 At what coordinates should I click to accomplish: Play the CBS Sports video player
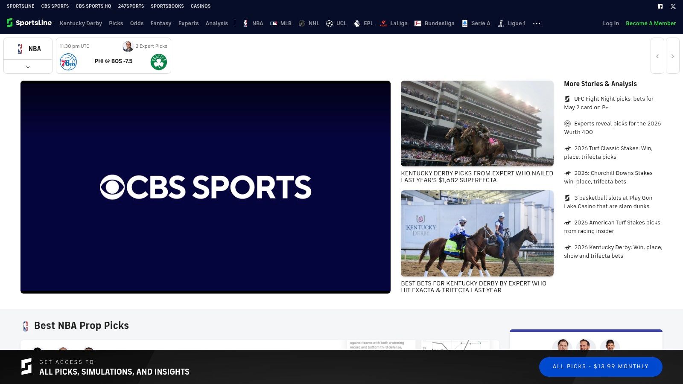pyautogui.click(x=205, y=187)
